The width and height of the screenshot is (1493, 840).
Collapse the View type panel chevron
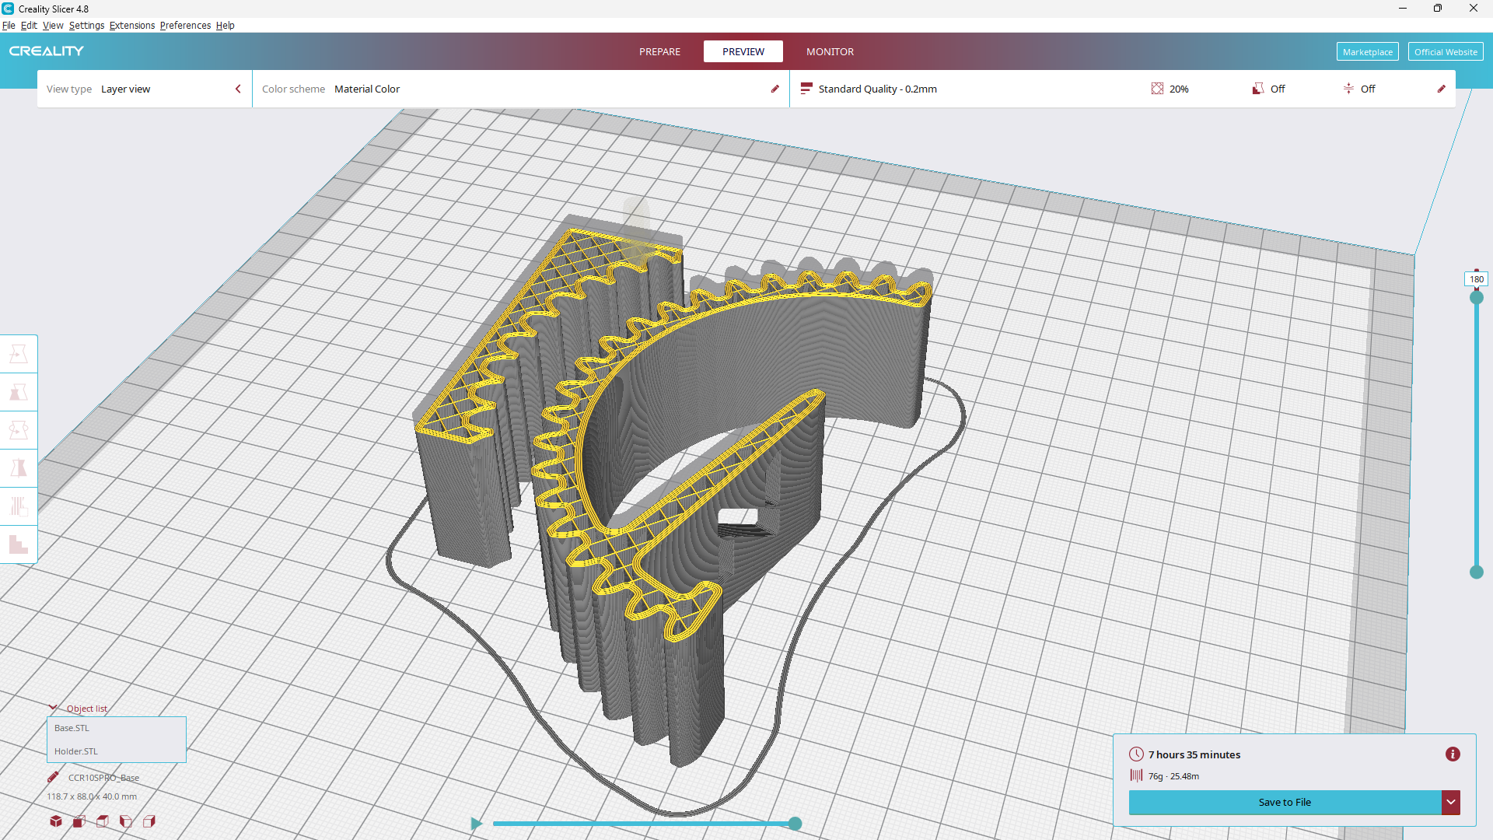coord(238,89)
